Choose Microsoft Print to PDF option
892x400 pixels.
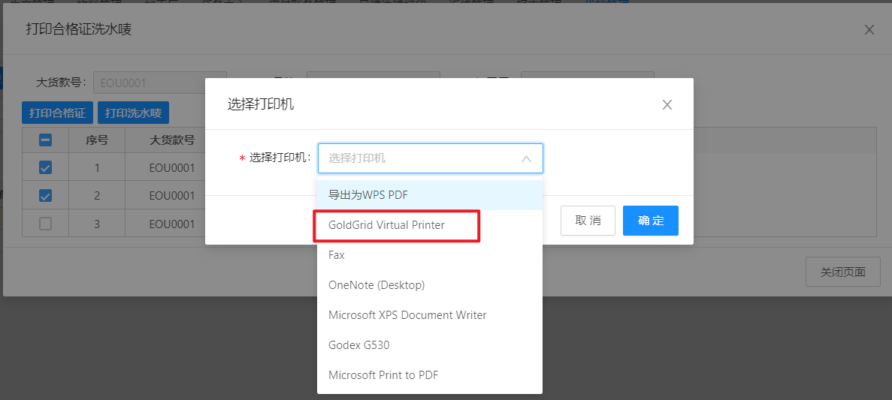point(429,375)
